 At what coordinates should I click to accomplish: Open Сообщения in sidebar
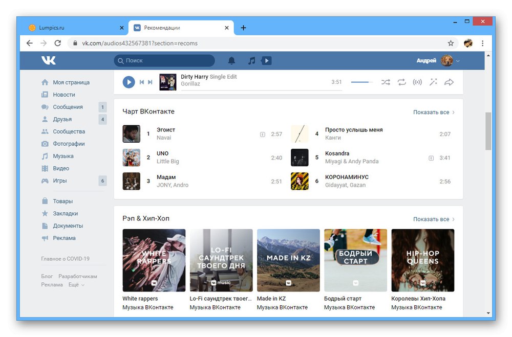pos(62,107)
